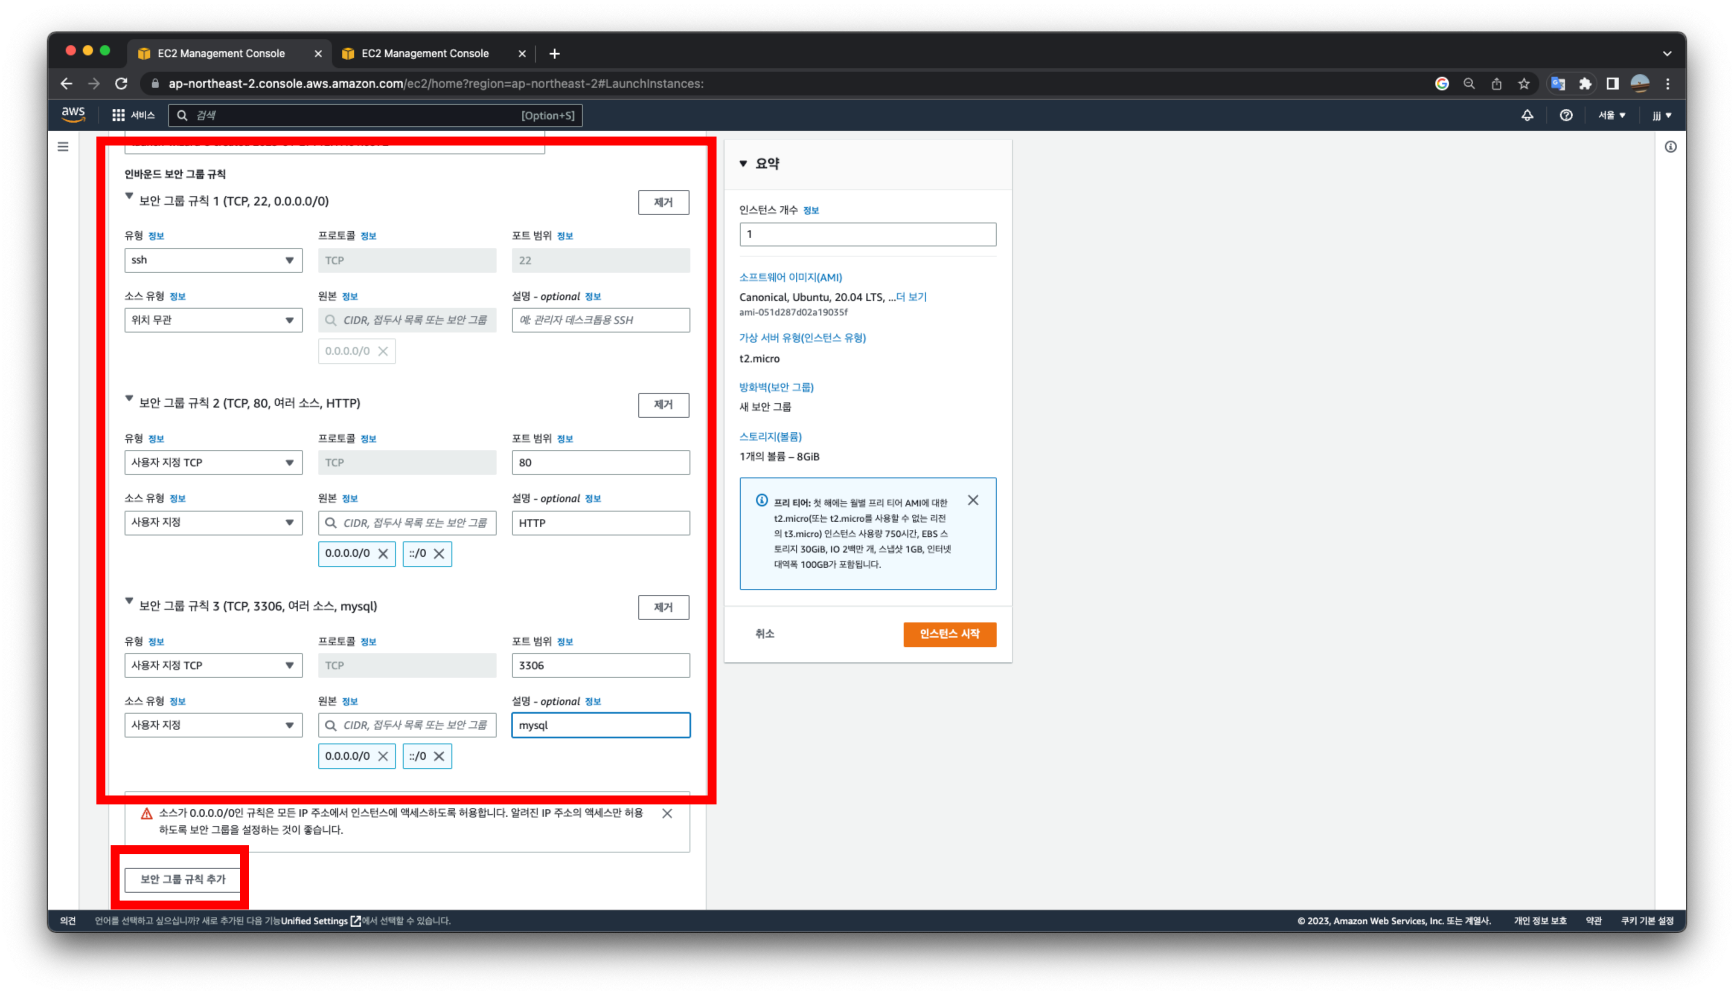The height and width of the screenshot is (995, 1734).
Task: Dismiss the free tier info box
Action: tap(973, 500)
